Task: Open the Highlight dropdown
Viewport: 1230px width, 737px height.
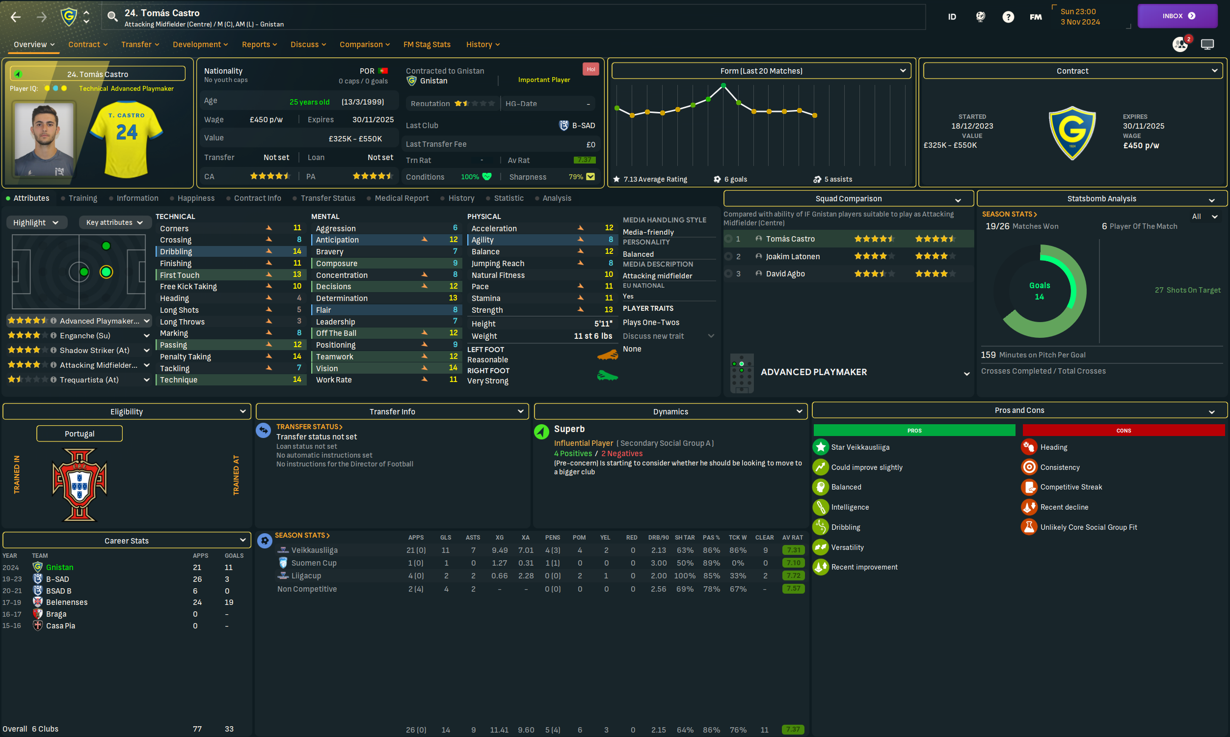Action: tap(35, 222)
